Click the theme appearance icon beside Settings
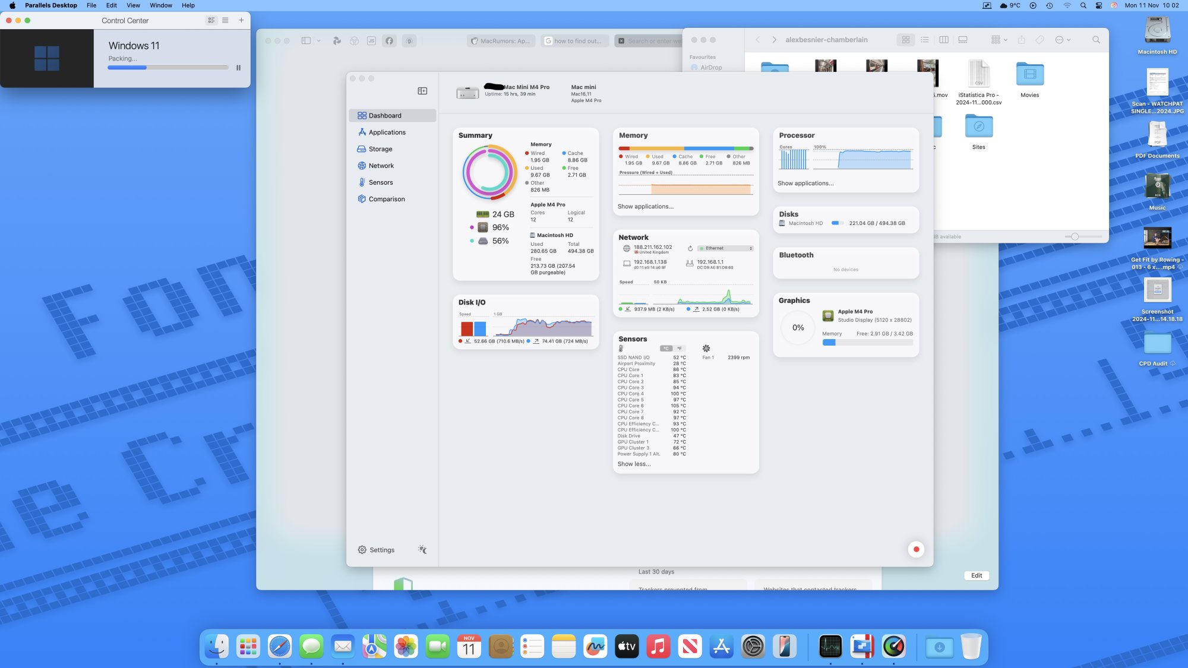The height and width of the screenshot is (668, 1188). [x=422, y=550]
